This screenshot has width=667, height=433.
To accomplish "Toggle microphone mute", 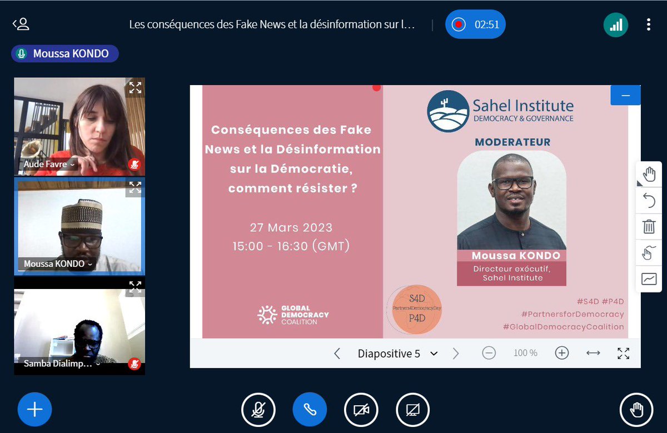I will [x=258, y=410].
